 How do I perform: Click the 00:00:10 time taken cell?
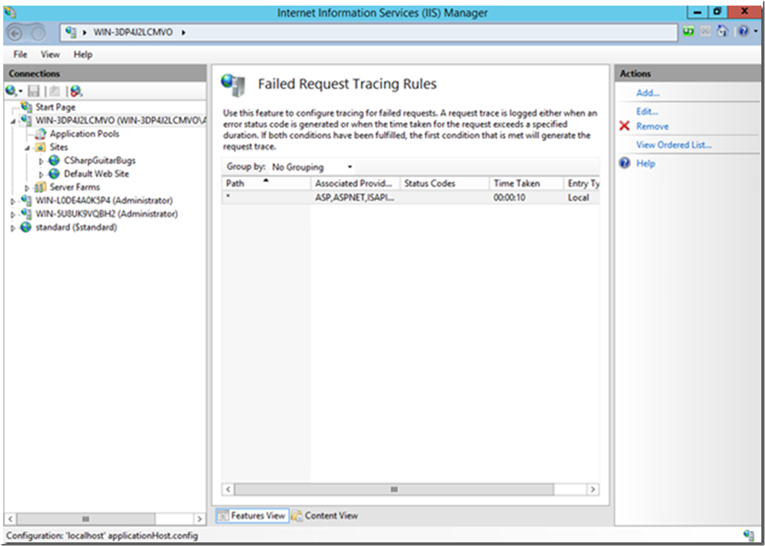coord(510,197)
